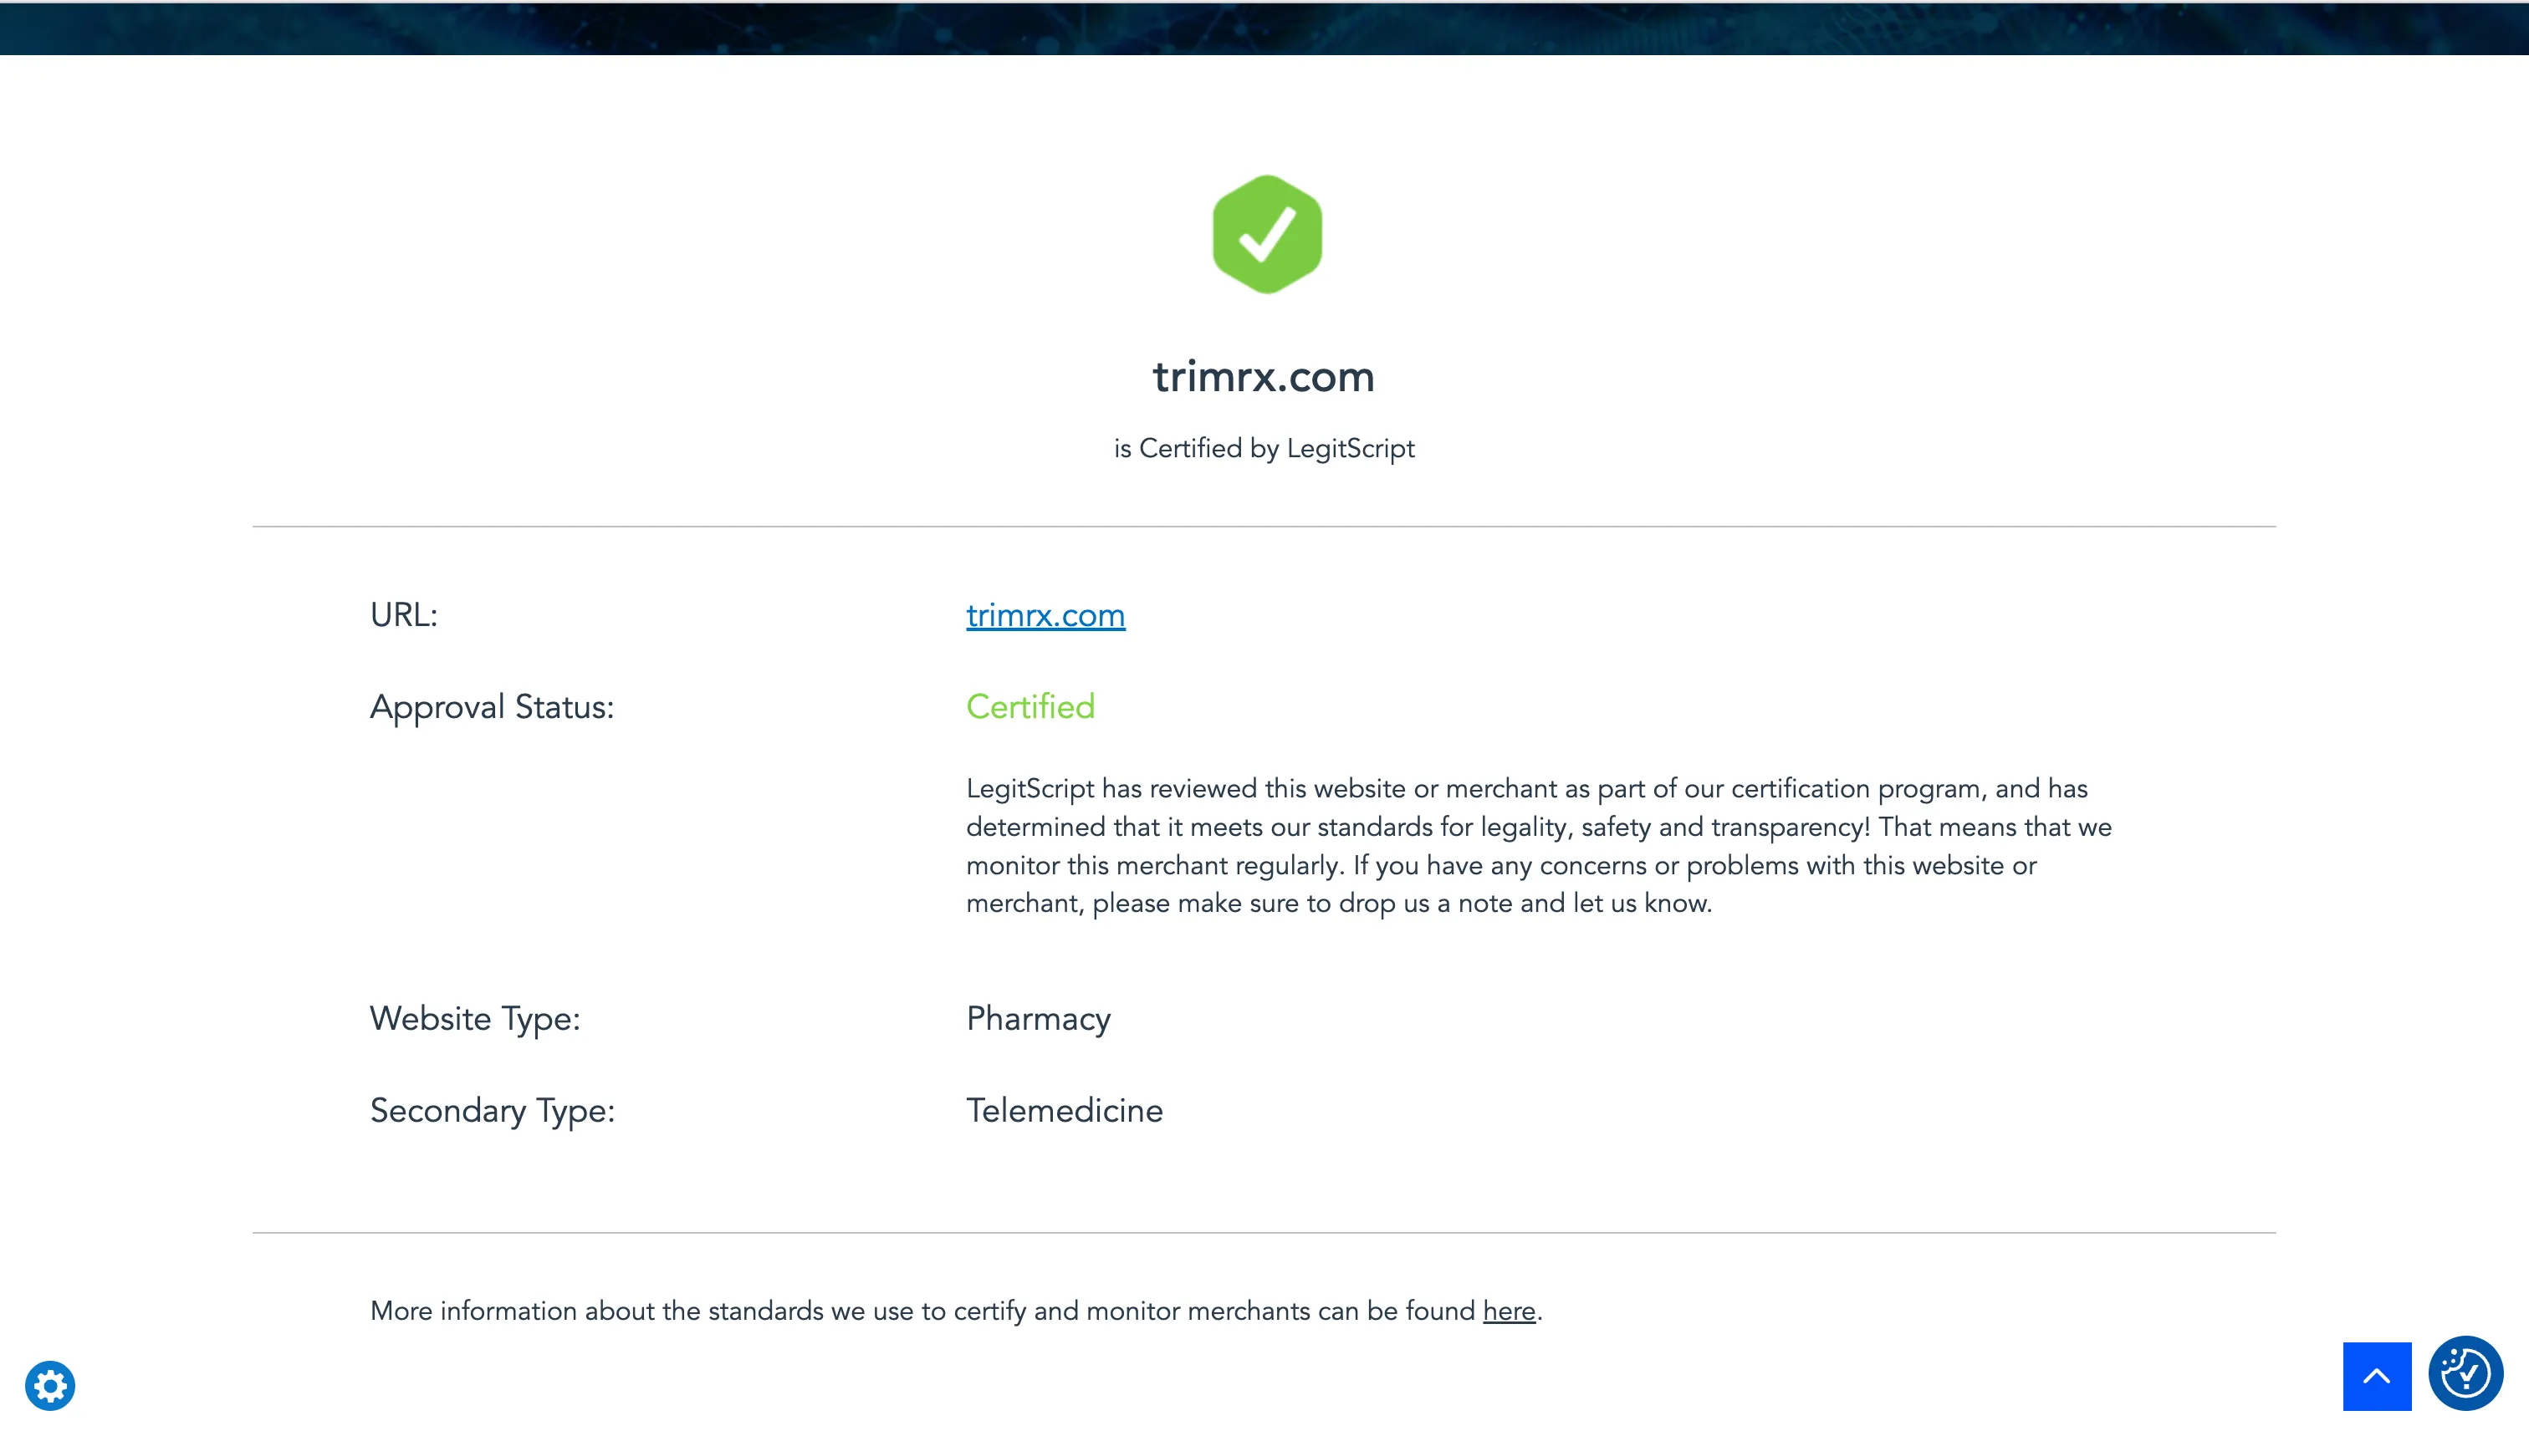Click the 'Approval Status:' label
This screenshot has width=2529, height=1436.
click(492, 707)
